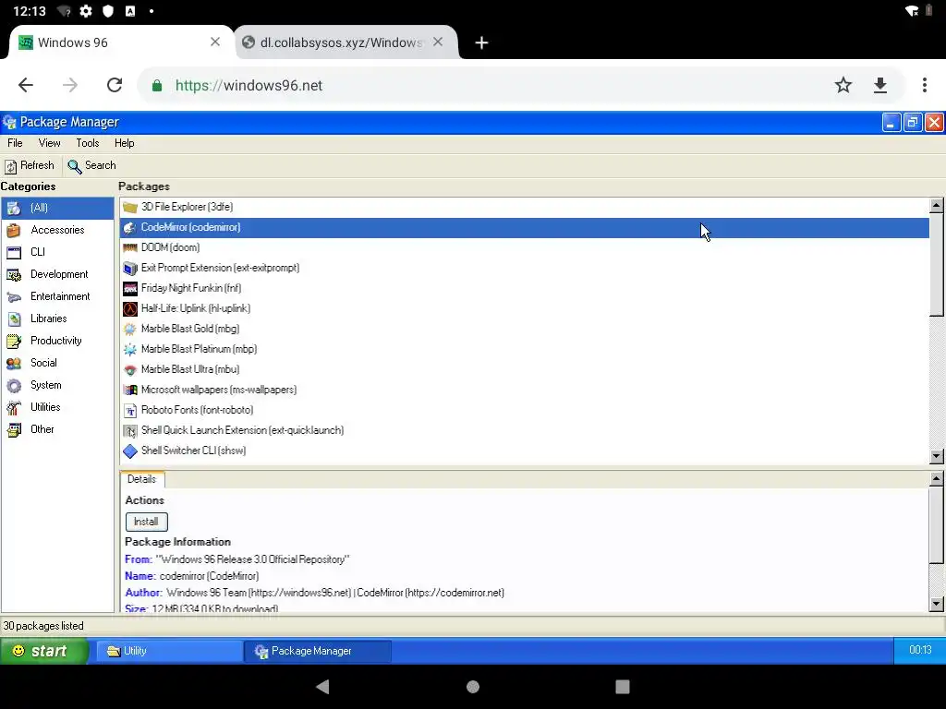Click the Microsoft wallpapers icon
Screen dimensions: 946x709
pos(129,391)
